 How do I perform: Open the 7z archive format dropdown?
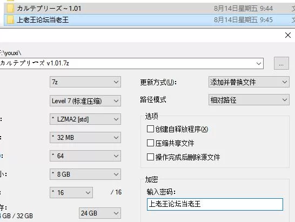[x=85, y=82]
